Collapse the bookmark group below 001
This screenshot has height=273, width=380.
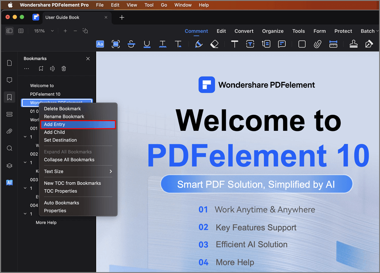click(25, 137)
